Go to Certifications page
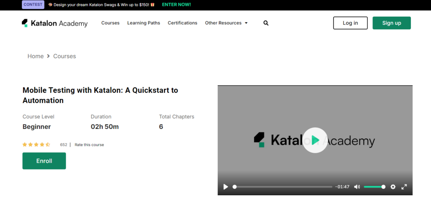The image size is (431, 206). (x=183, y=23)
